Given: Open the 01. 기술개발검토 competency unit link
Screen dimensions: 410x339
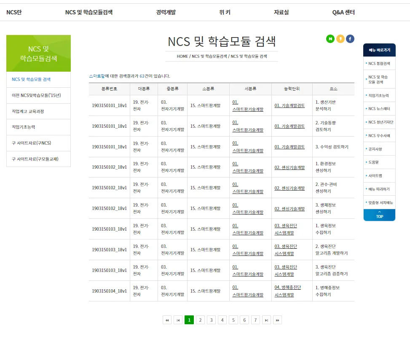Looking at the screenshot, I should click(x=292, y=105).
